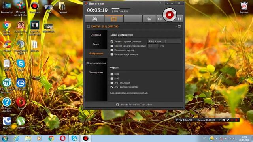Open Windows Media Player taskbar icon

point(39,138)
